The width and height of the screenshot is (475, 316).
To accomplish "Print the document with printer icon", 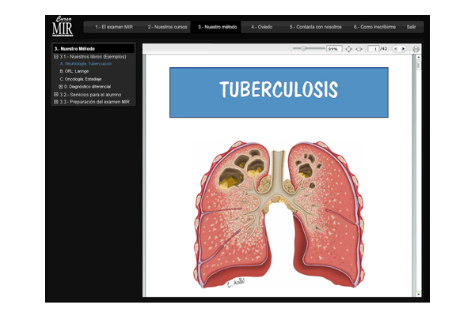I will pyautogui.click(x=416, y=49).
